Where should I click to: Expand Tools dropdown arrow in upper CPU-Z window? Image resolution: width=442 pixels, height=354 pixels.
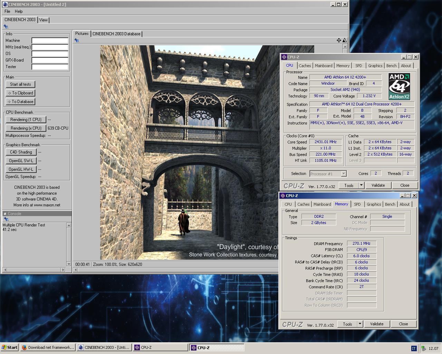pyautogui.click(x=361, y=185)
